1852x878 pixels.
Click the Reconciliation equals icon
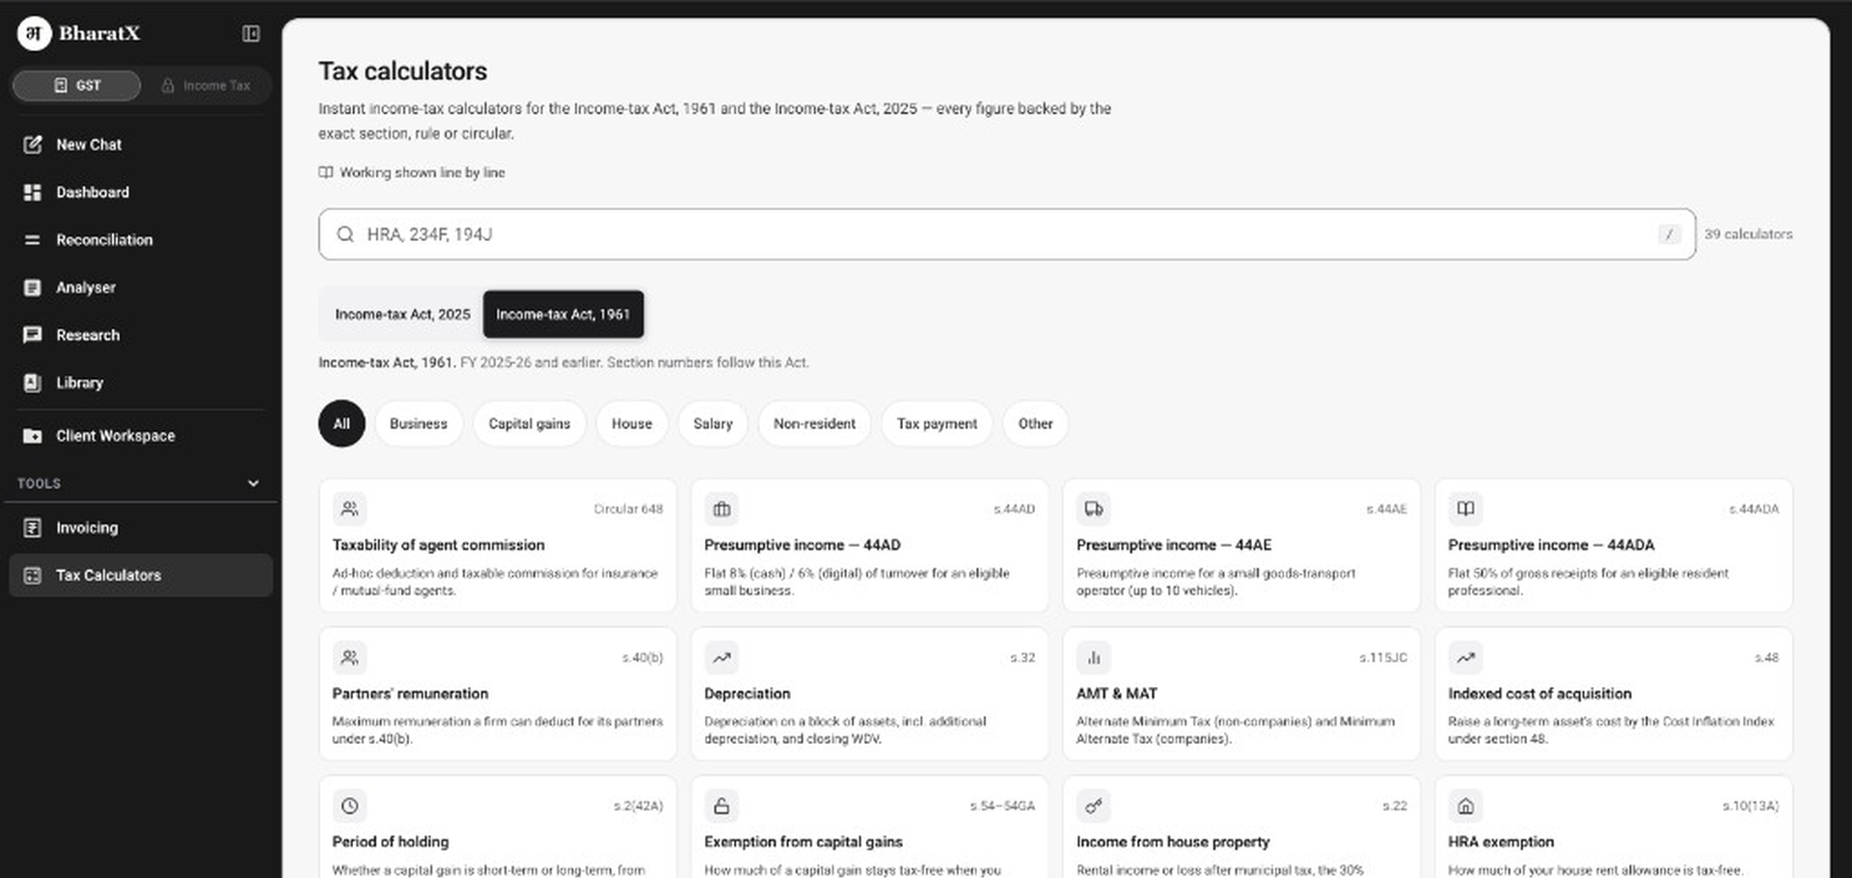33,239
